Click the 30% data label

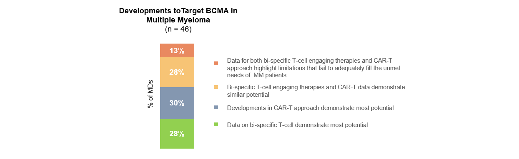[x=177, y=103]
